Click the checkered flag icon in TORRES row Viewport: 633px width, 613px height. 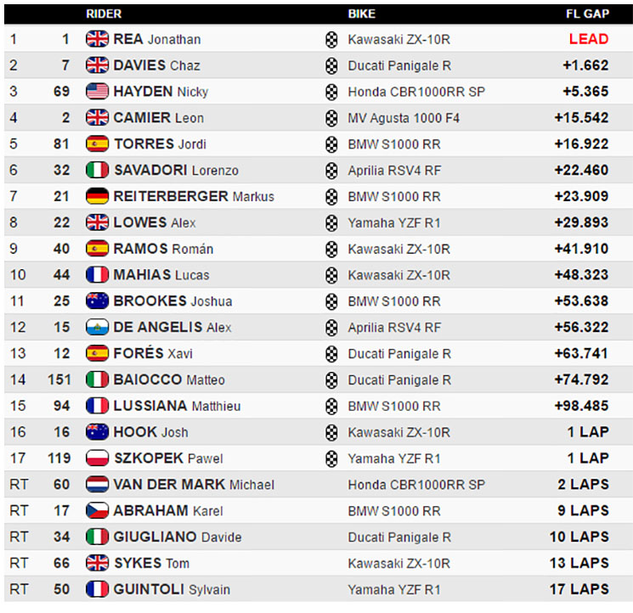pyautogui.click(x=331, y=144)
